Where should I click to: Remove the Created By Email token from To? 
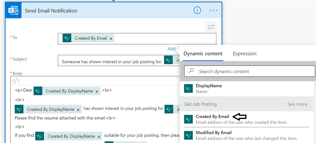111,39
